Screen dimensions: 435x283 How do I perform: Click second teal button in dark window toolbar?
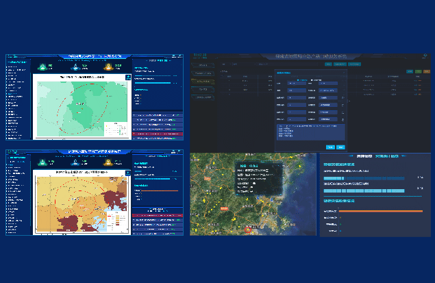tap(340, 64)
